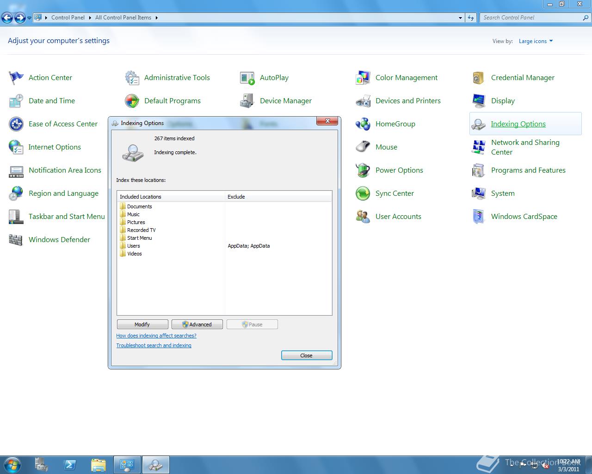Close the Indexing Options dialog with X
This screenshot has width=592, height=474.
tap(327, 121)
